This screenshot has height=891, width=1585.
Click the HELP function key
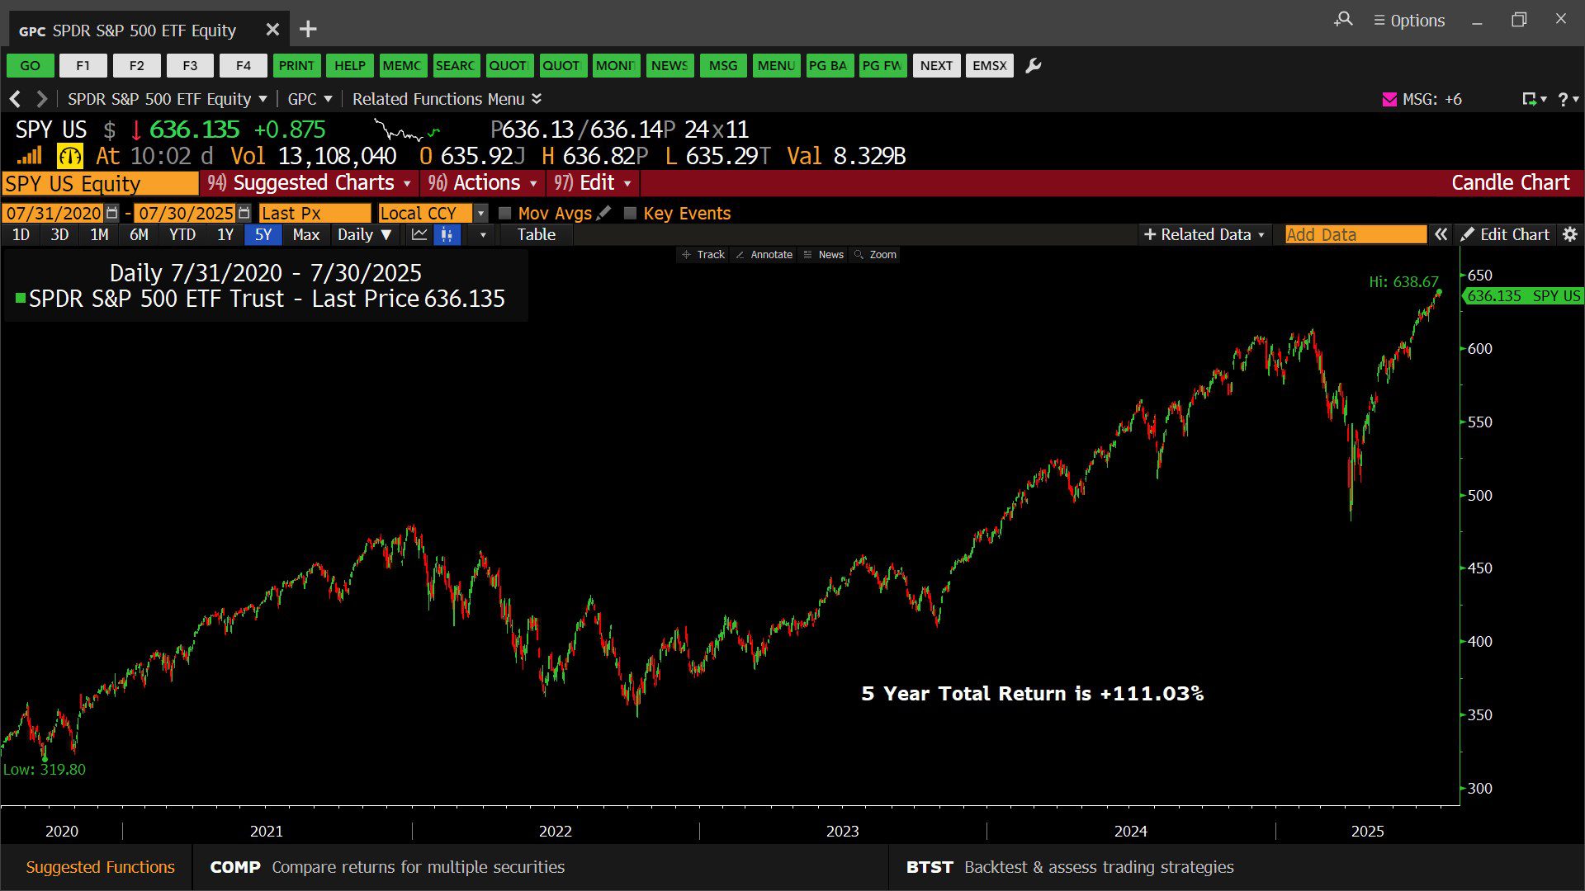(350, 66)
